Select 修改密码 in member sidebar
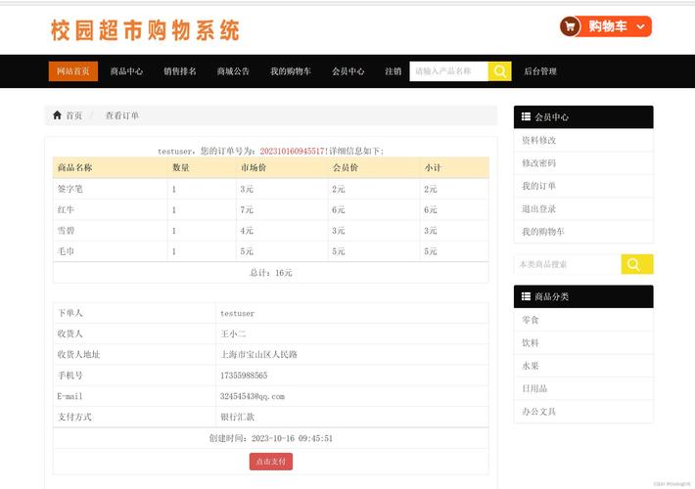This screenshot has width=695, height=489. [x=538, y=163]
